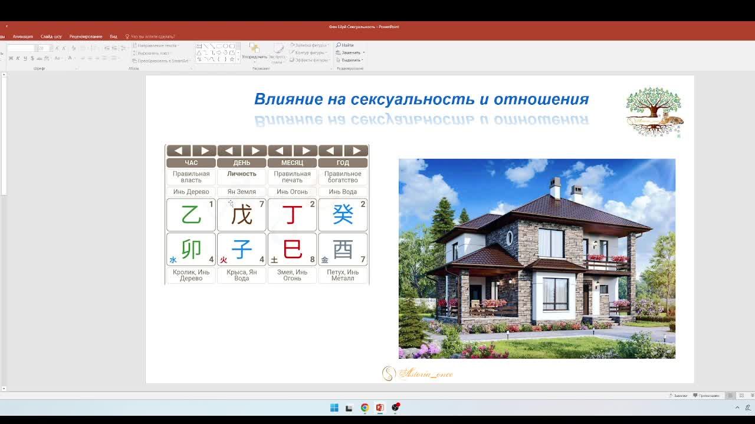Click the PowerPoint taskbar icon
This screenshot has width=755, height=424.
380,408
